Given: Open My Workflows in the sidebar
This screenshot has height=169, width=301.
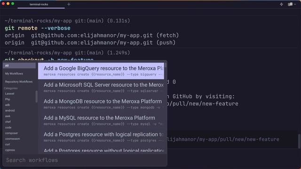Looking at the screenshot, I should (14, 74).
